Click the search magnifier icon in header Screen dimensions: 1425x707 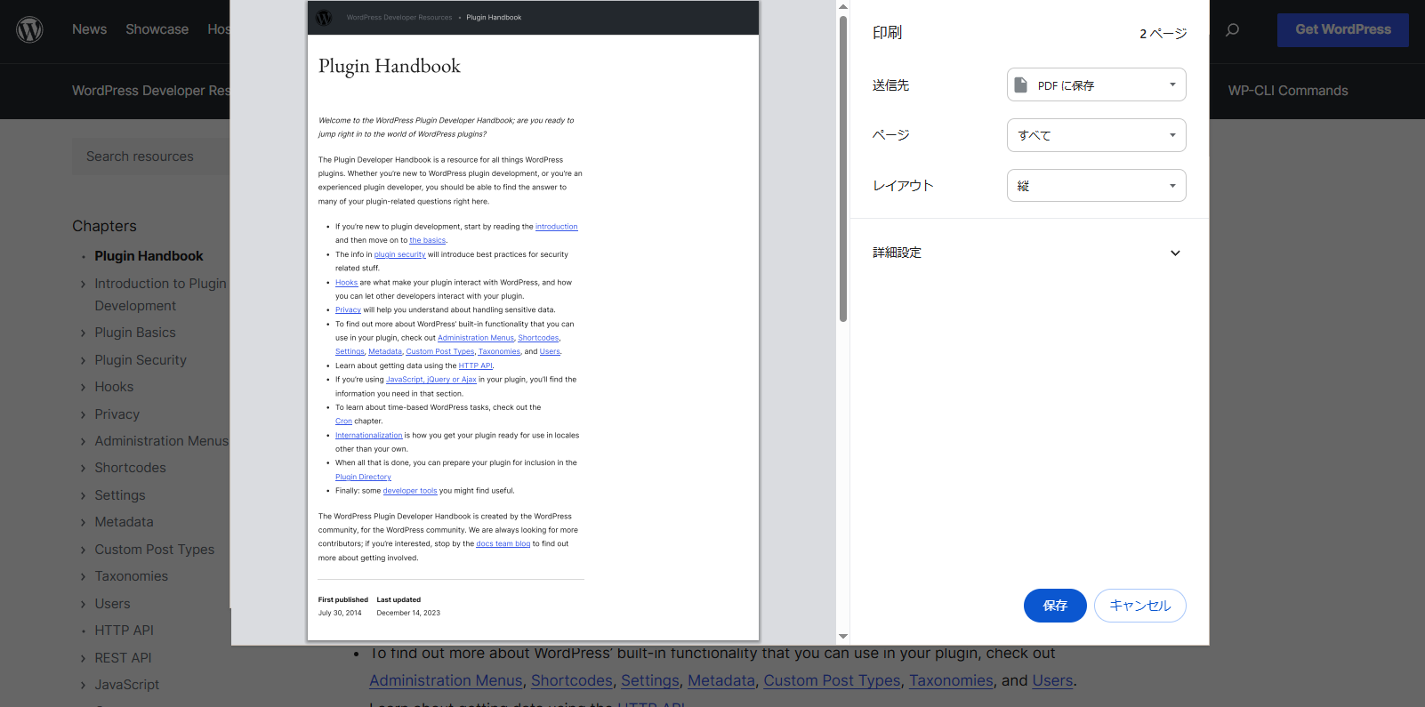point(1232,30)
